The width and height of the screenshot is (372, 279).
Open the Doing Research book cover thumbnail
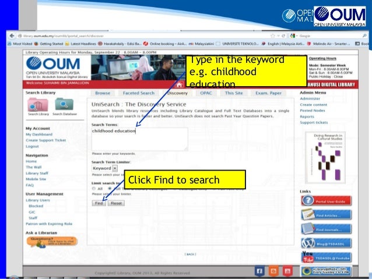click(325, 157)
